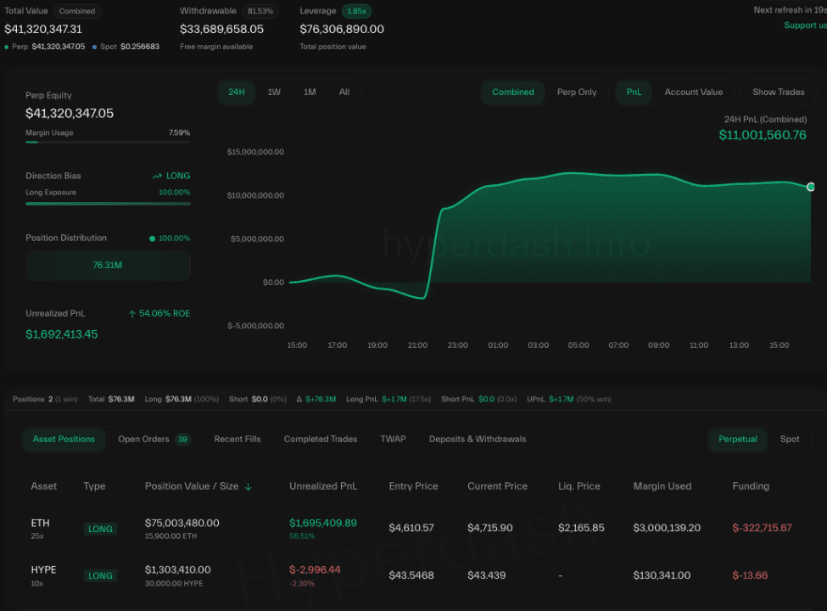Click the LONG tag on the HYPE row
Screen dimensions: 827x611
pyautogui.click(x=100, y=575)
